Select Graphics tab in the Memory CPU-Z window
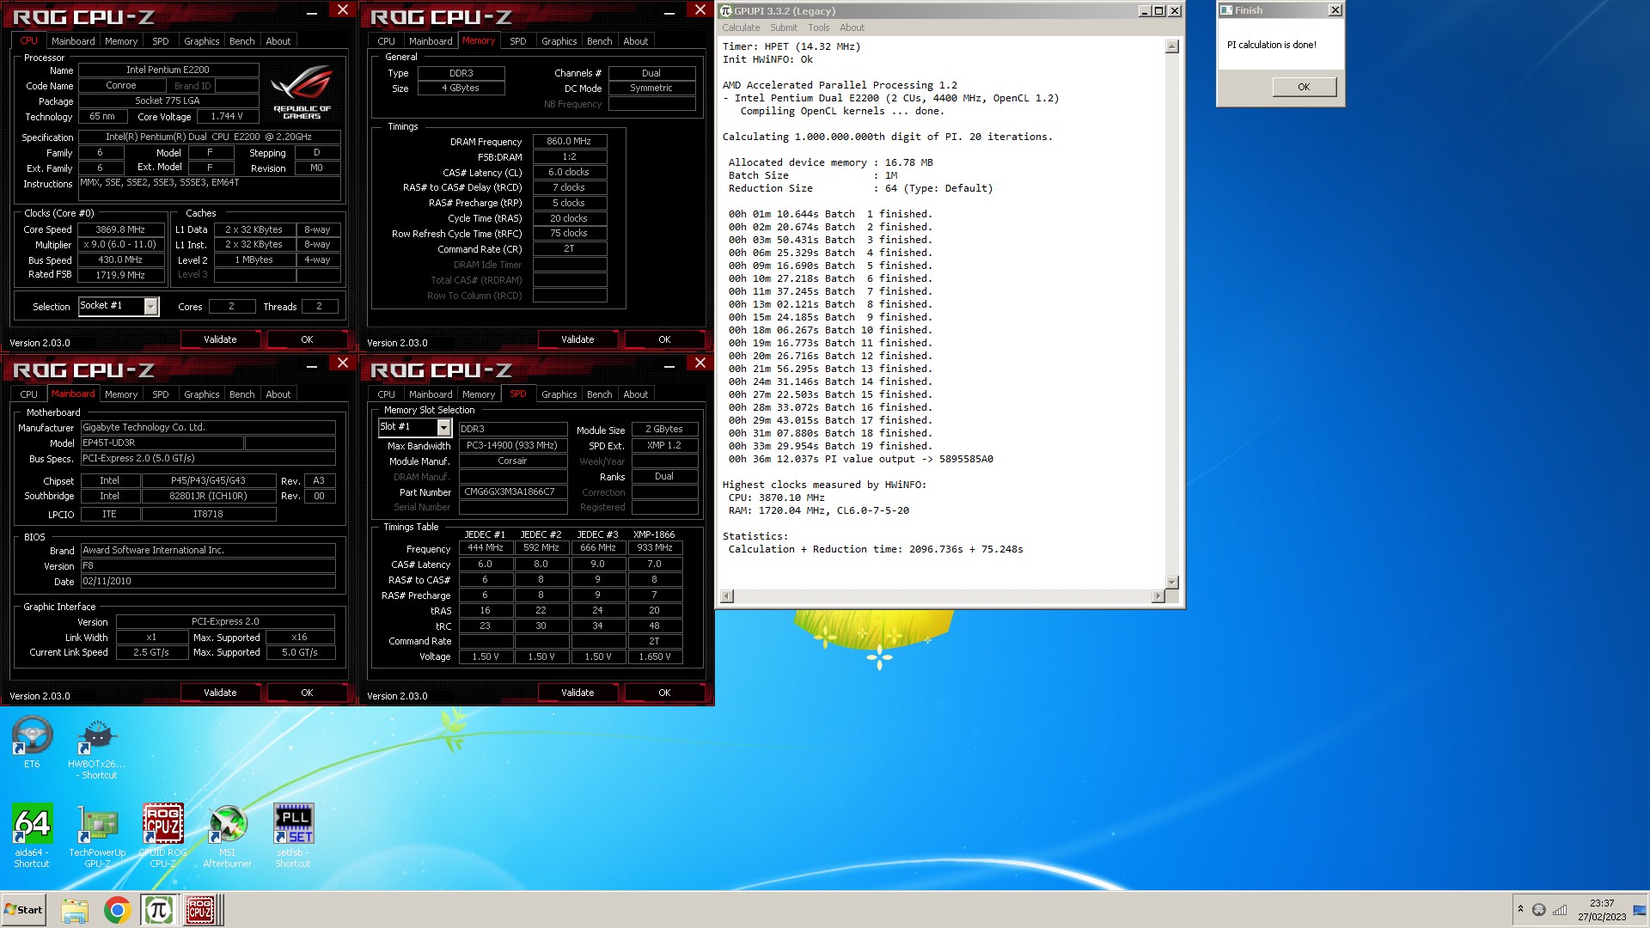The width and height of the screenshot is (1650, 928). point(559,41)
